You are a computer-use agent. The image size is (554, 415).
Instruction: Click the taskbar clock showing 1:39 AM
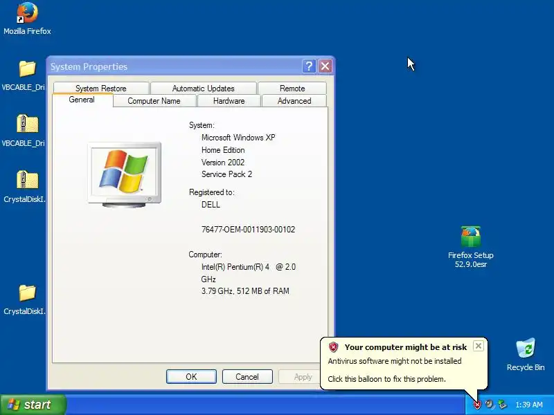pyautogui.click(x=529, y=405)
